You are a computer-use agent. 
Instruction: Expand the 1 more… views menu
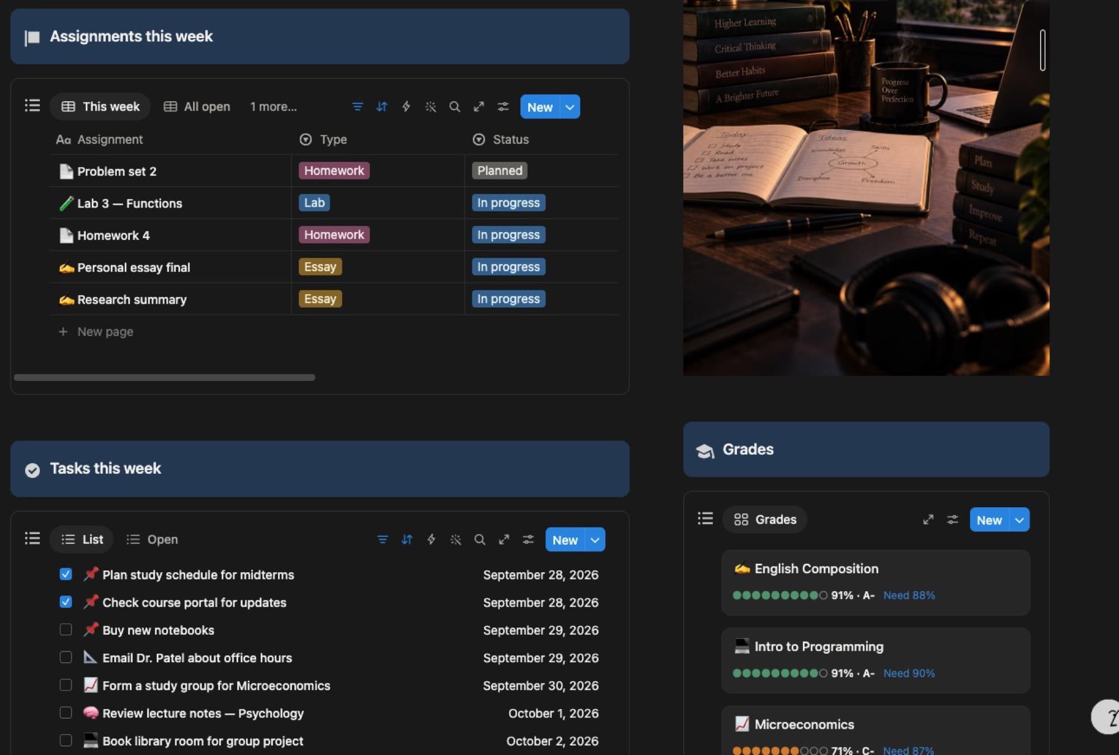click(x=273, y=107)
